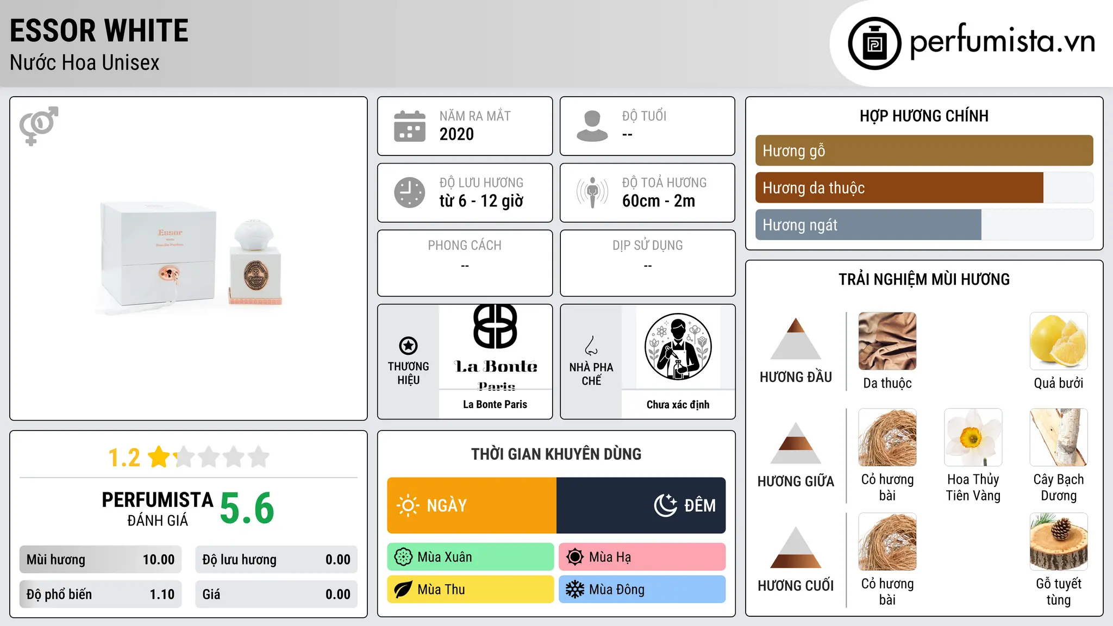Click the Độ lưu hương 0.00 score row
Viewport: 1113px width, 626px height.
point(276,560)
